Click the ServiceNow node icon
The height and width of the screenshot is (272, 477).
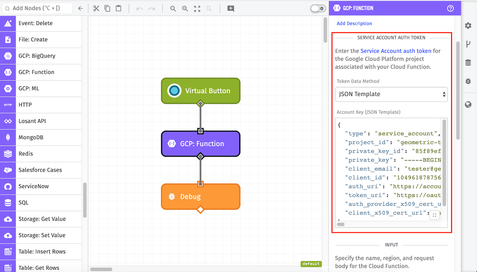8,186
